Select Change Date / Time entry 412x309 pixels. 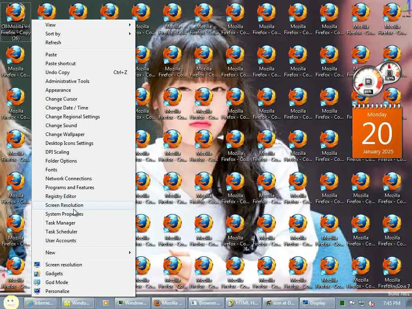[84, 108]
